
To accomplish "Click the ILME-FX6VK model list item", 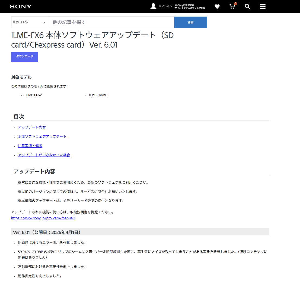I will tap(98, 95).
